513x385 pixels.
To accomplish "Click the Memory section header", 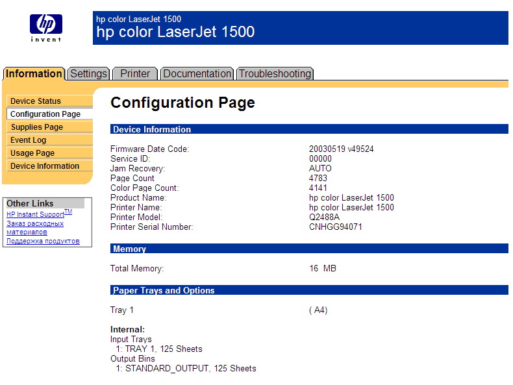I will [x=309, y=249].
